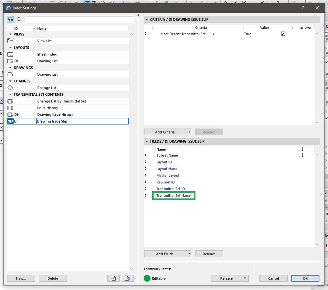The image size is (328, 290).
Task: Click the help question mark icon
Action: point(303,8)
